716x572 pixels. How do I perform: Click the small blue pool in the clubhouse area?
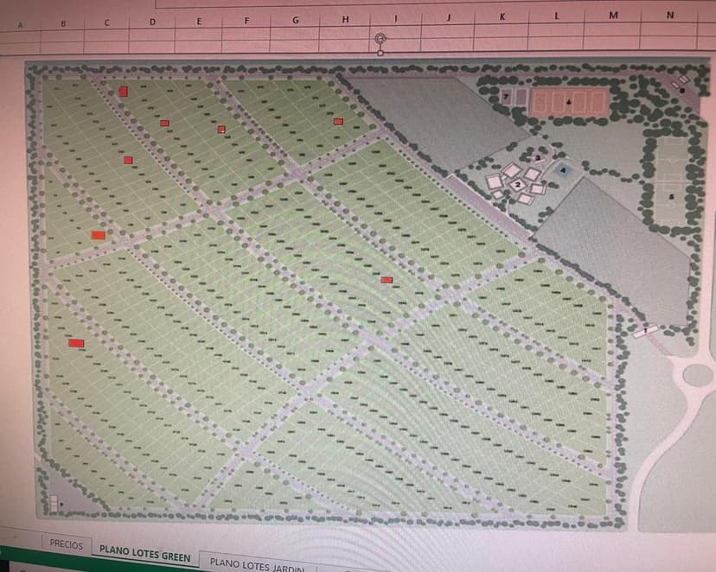pos(564,170)
